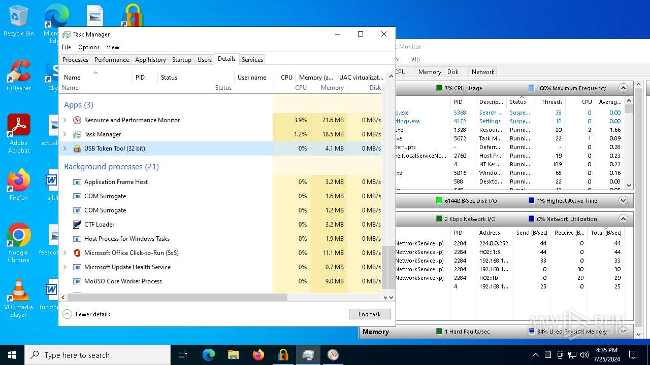Image resolution: width=650 pixels, height=365 pixels.
Task: Collapse the CPU Usage section in Resource Monitor
Action: [x=623, y=88]
